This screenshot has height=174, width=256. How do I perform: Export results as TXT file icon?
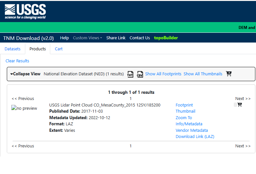click(x=130, y=74)
